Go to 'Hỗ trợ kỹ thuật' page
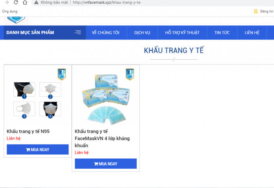Image resolution: width=274 pixels, height=188 pixels. (182, 33)
